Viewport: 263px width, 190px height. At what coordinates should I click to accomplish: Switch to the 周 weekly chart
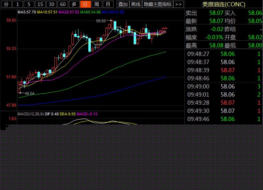coord(97,4)
